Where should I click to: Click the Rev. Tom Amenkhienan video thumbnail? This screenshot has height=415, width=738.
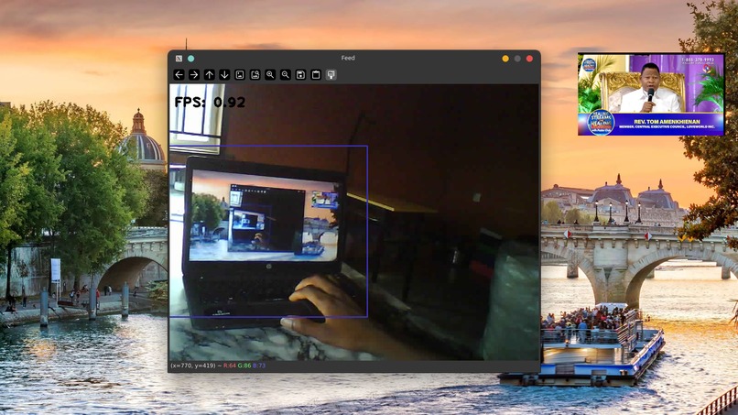click(651, 94)
